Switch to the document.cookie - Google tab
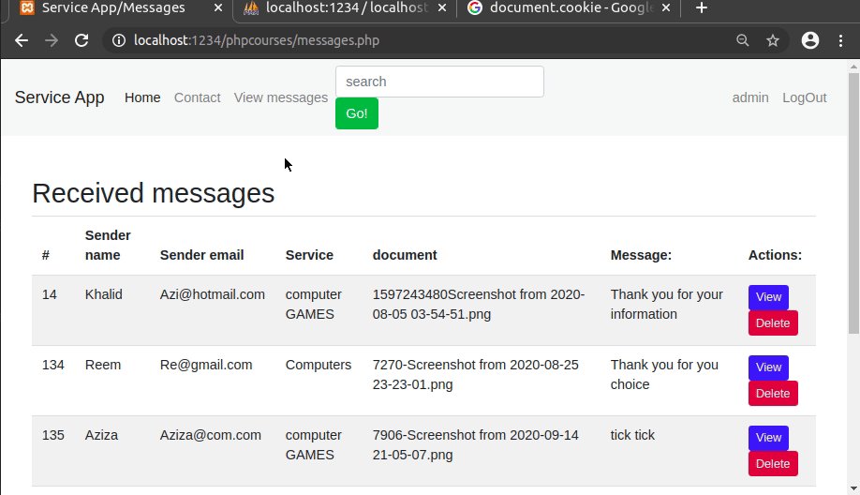The image size is (860, 495). click(x=569, y=8)
